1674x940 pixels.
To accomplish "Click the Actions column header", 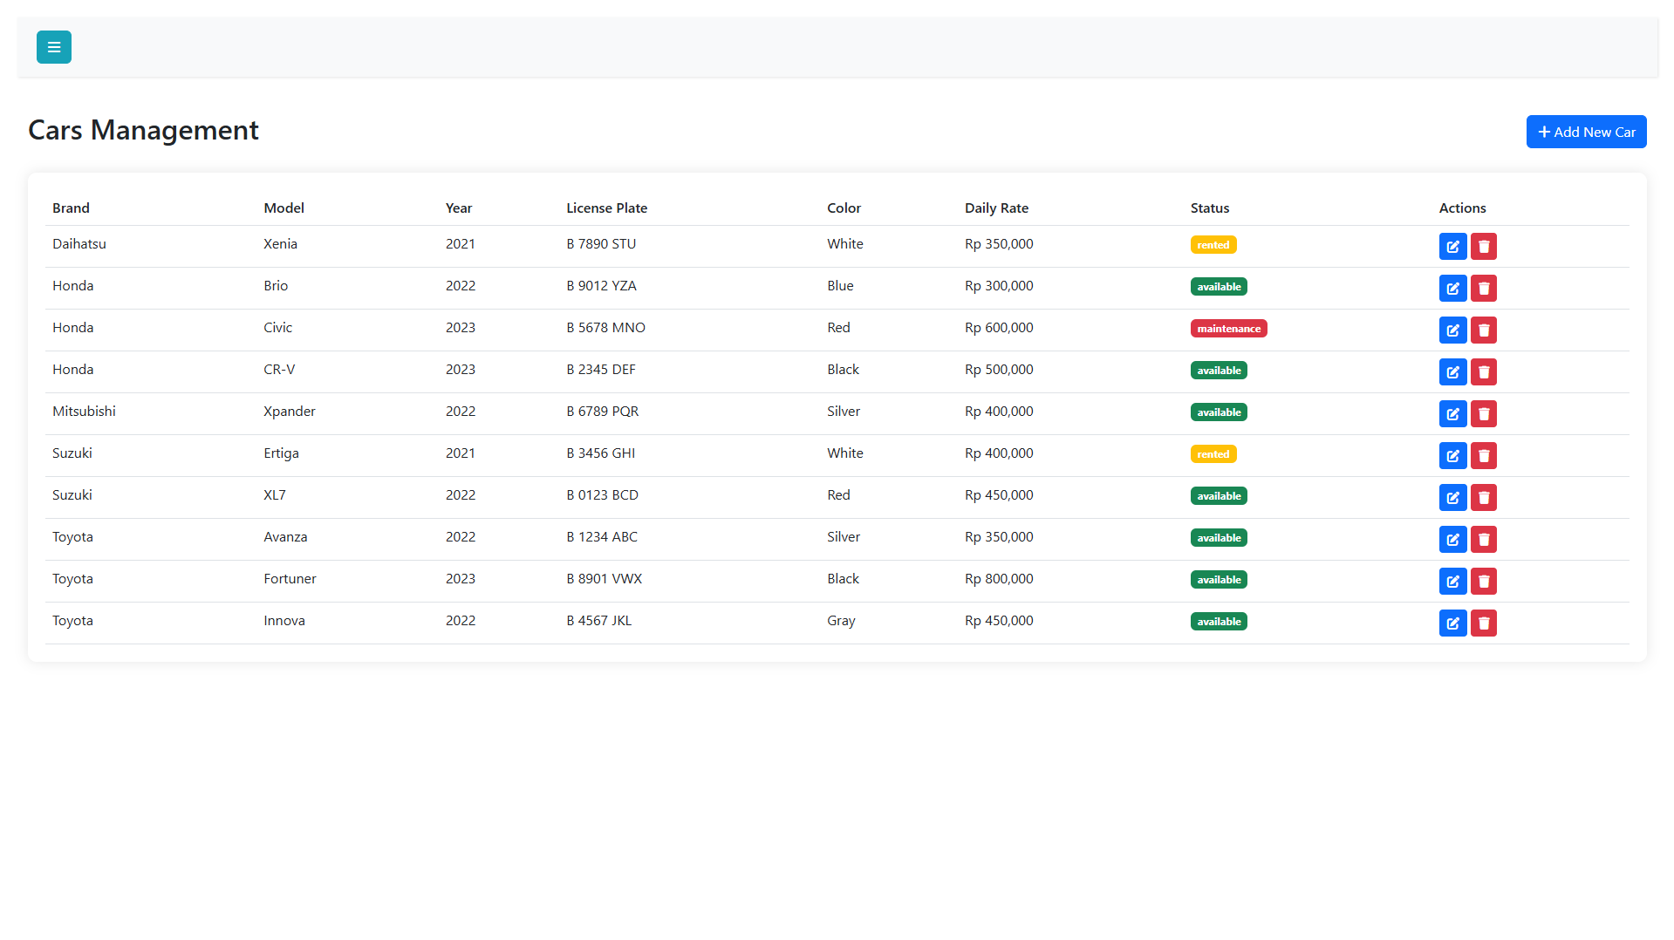I will [1462, 208].
